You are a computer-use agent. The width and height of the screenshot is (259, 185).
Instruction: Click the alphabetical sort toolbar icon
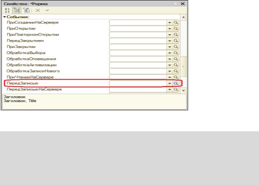click(x=7, y=10)
